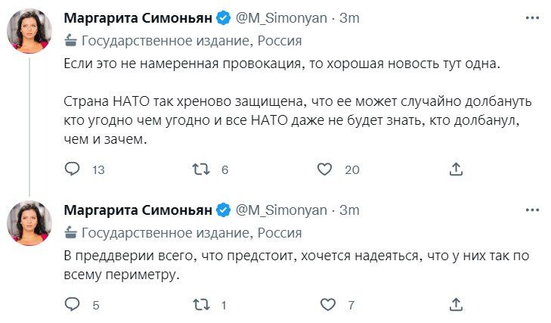Open the second tweet's 3m timestamp
The width and height of the screenshot is (551, 323).
coord(349,210)
